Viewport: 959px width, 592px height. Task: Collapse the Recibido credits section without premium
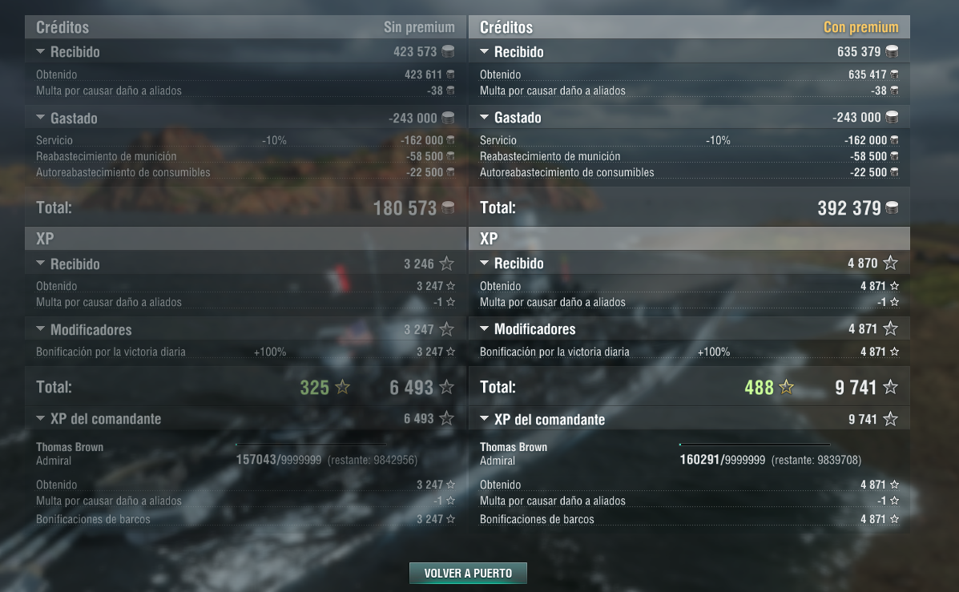pos(40,51)
